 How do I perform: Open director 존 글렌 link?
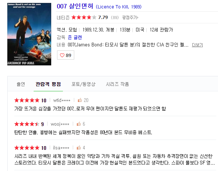[x=75, y=37]
